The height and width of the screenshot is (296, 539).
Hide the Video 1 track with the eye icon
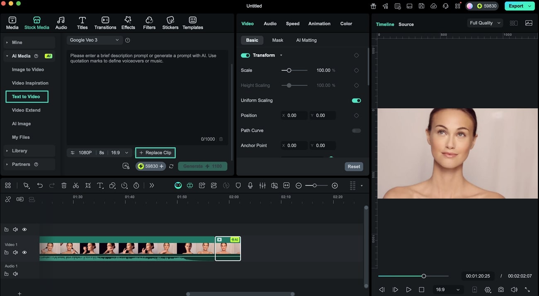tap(24, 252)
